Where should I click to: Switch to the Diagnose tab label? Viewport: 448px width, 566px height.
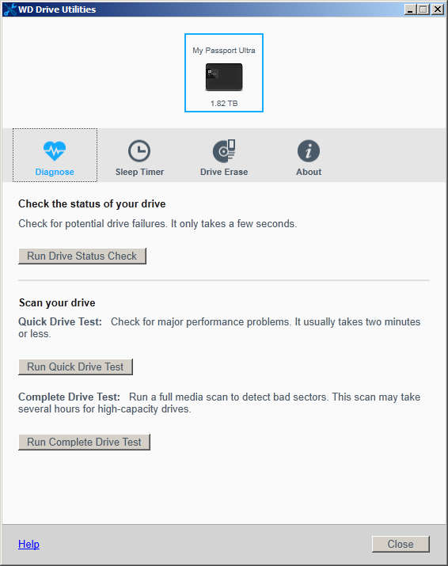(x=55, y=172)
